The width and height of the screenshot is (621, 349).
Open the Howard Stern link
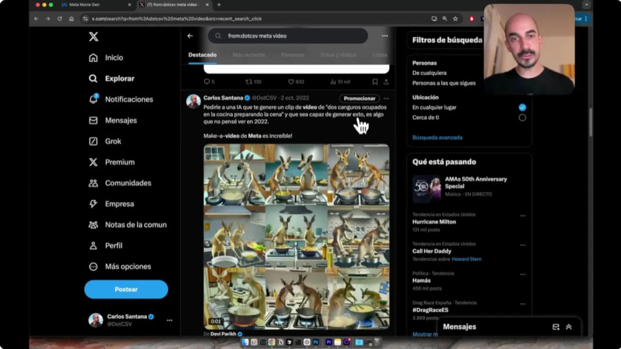467,259
